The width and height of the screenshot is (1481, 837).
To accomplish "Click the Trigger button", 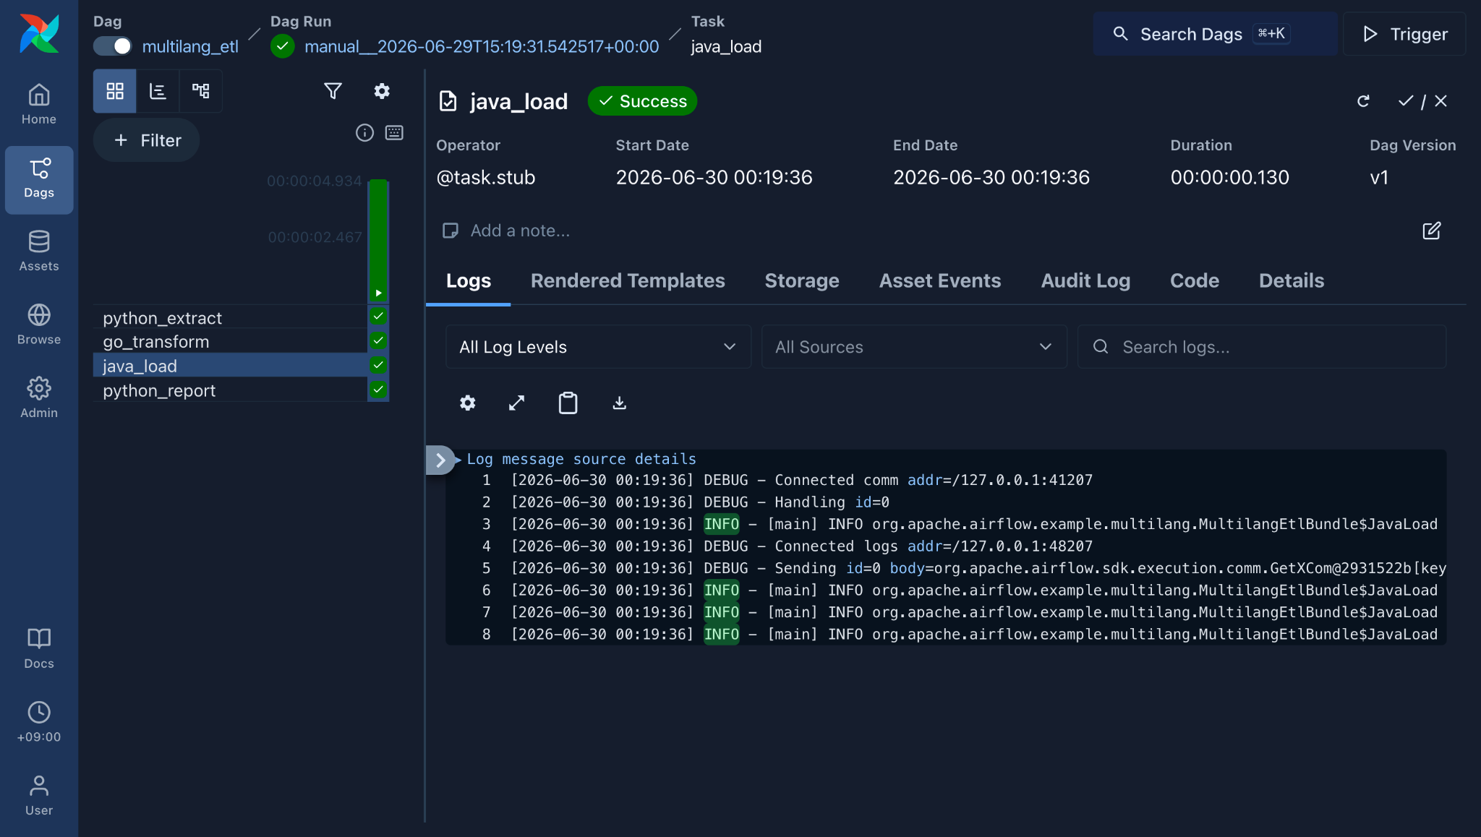I will pyautogui.click(x=1404, y=34).
